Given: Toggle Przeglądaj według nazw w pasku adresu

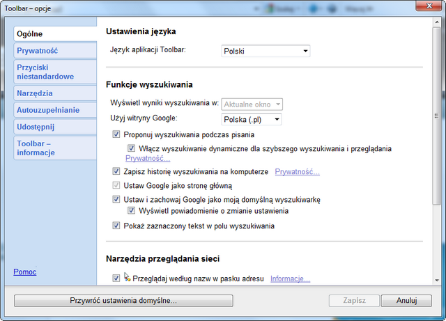Looking at the screenshot, I should pyautogui.click(x=116, y=278).
